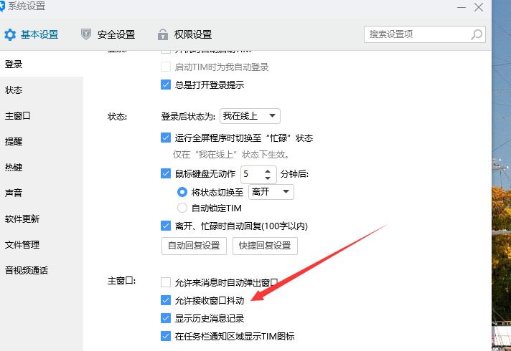The height and width of the screenshot is (351, 511).
Task: Decrease idle minutes with down arrow
Action: [x=268, y=178]
